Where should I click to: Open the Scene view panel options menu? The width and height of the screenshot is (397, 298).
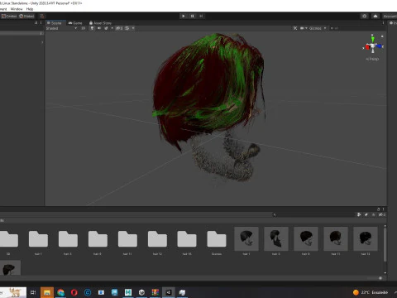pos(384,23)
